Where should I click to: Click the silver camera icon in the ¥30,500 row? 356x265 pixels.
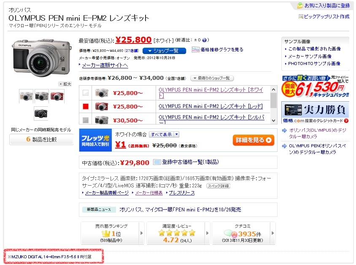point(102,120)
